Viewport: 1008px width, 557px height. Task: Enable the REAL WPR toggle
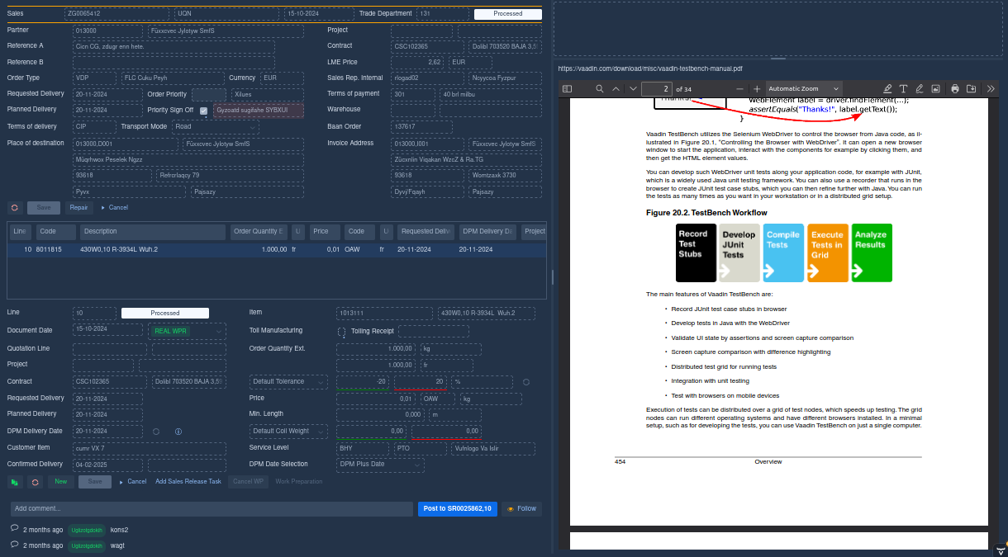170,330
